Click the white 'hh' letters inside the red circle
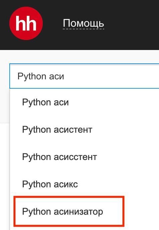Viewport: 159px width, 230px height. (26, 23)
